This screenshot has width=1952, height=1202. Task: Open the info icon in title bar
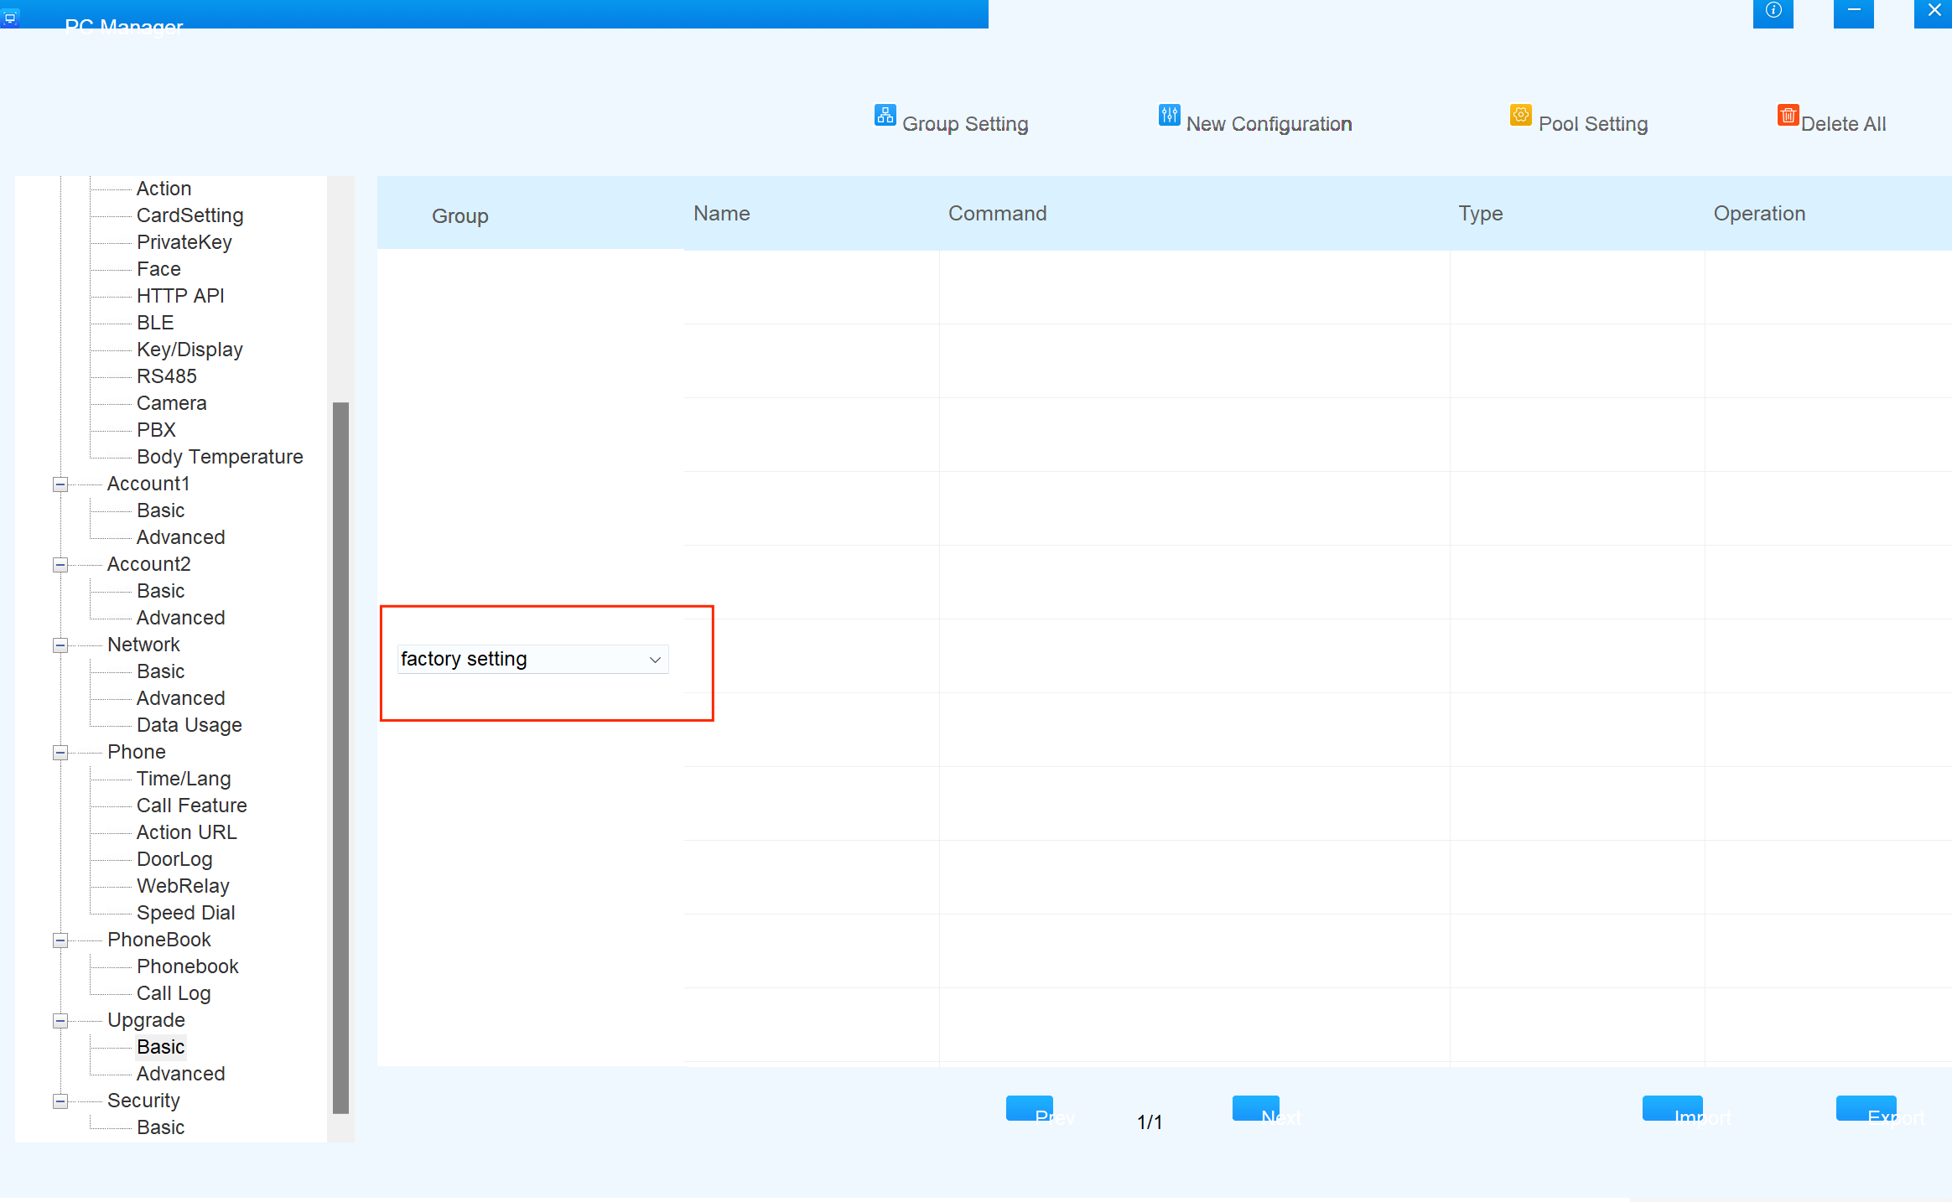pos(1773,12)
